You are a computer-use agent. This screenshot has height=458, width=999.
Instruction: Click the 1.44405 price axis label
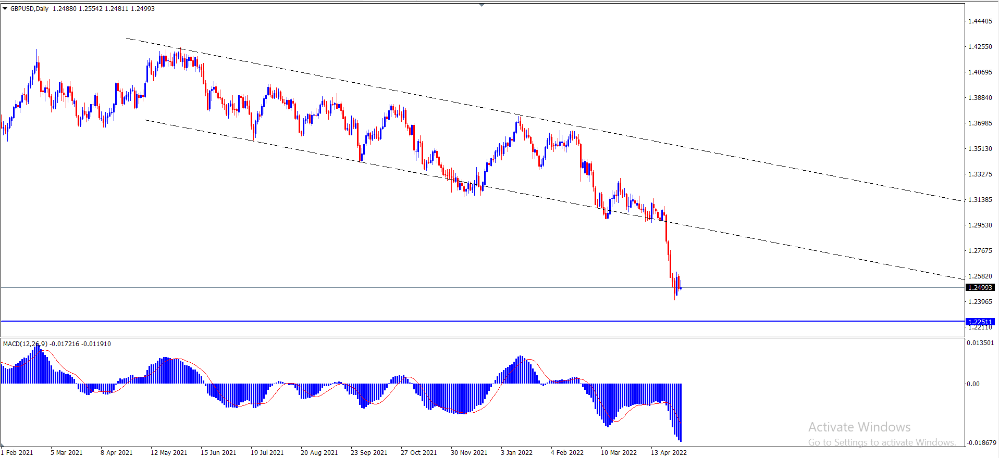[x=980, y=21]
